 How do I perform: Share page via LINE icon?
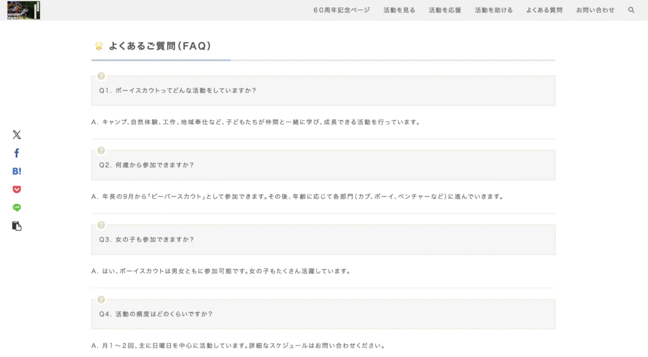pyautogui.click(x=16, y=207)
